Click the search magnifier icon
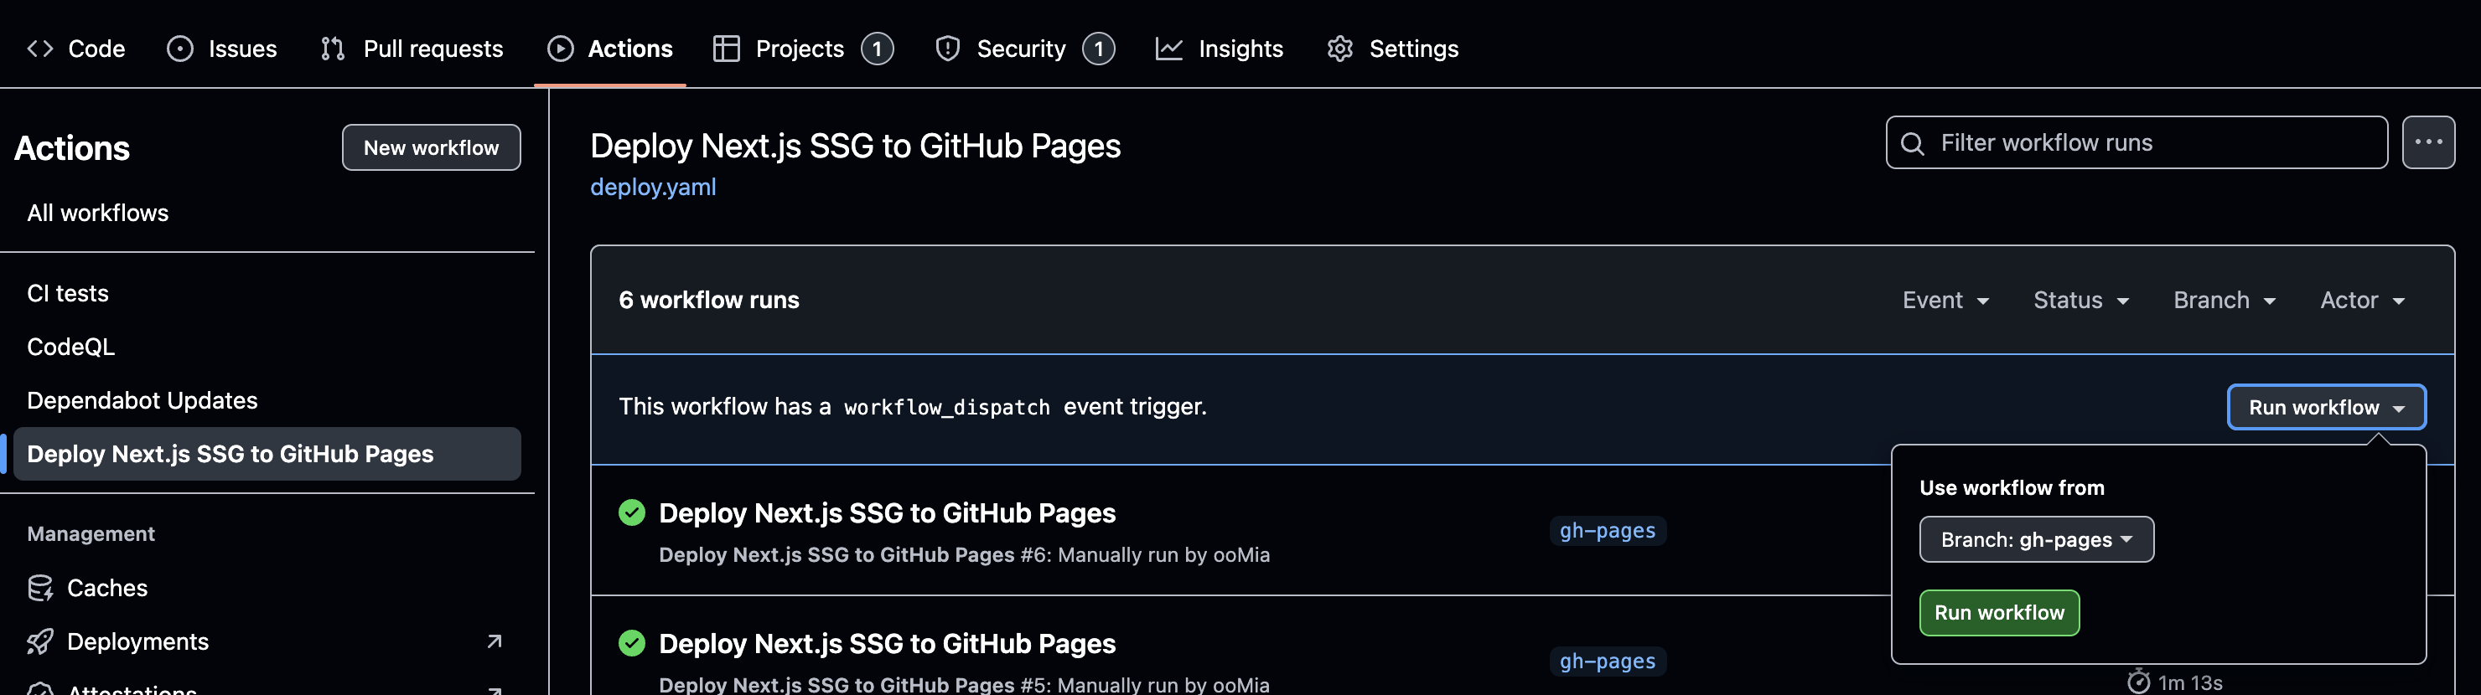The image size is (2481, 695). pyautogui.click(x=1913, y=143)
